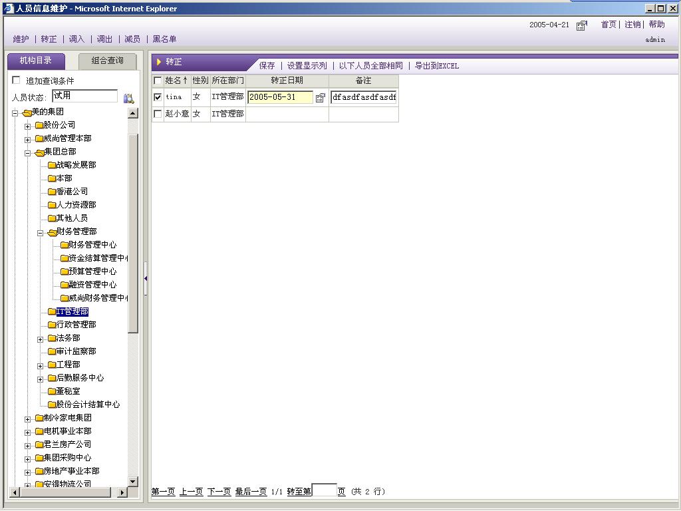Click the 人力资源部 folder icon
Viewport: 681px width, 511px height.
(x=51, y=205)
